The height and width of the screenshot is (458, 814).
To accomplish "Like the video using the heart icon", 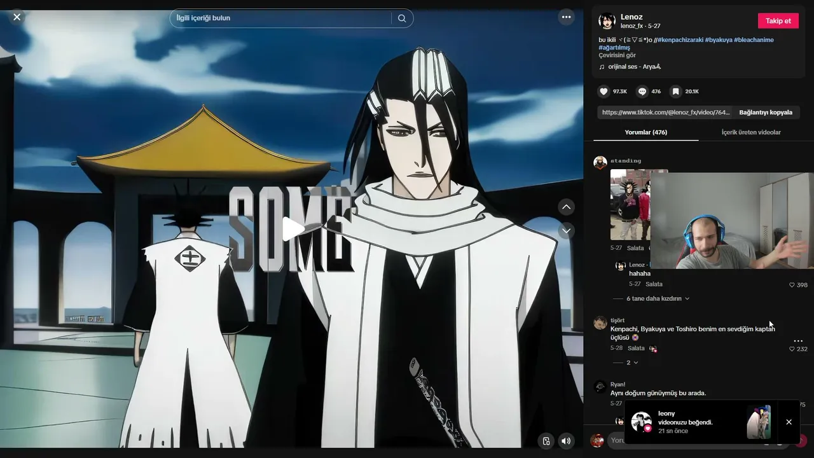I will coord(604,92).
